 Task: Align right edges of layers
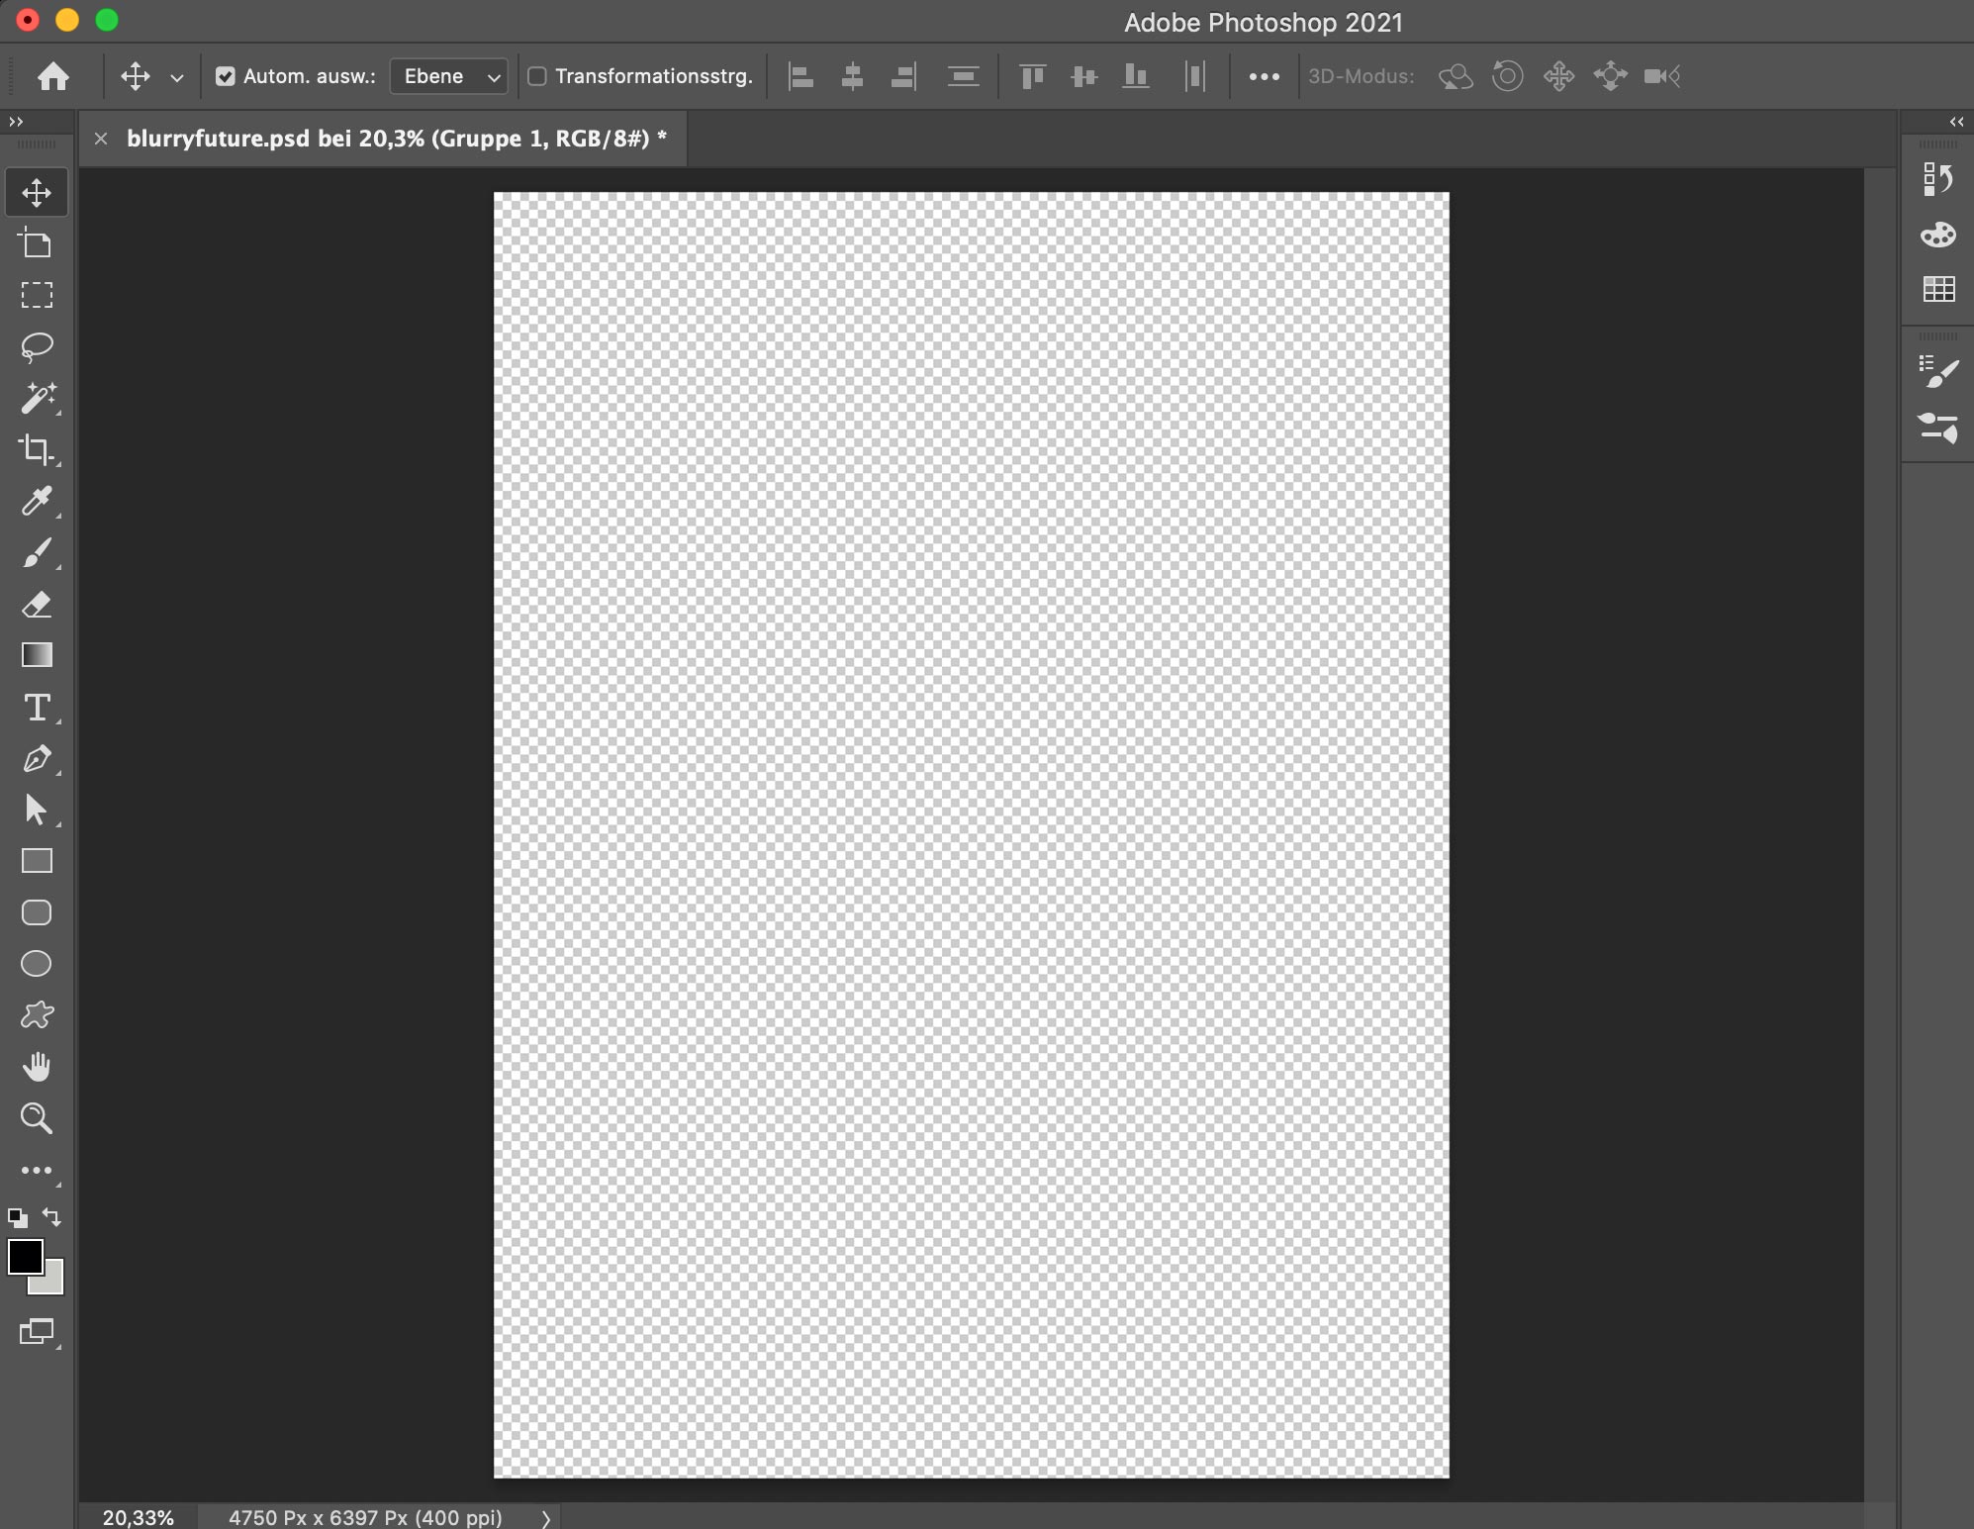[x=903, y=76]
